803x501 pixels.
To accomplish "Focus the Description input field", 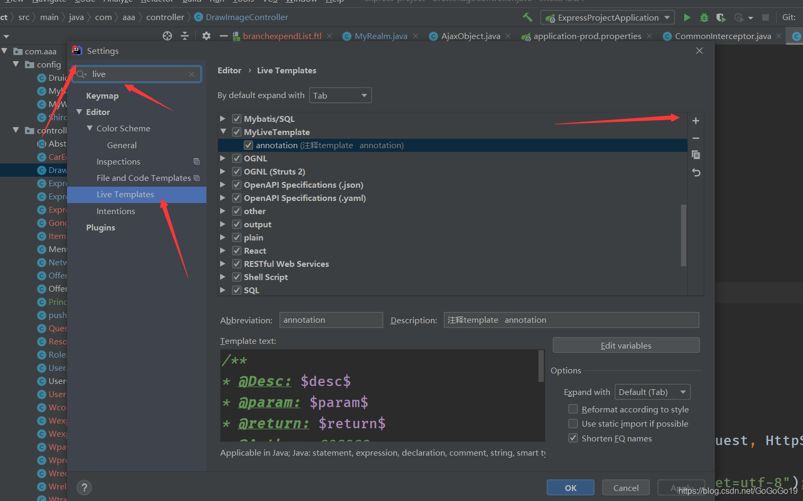I will coord(571,320).
